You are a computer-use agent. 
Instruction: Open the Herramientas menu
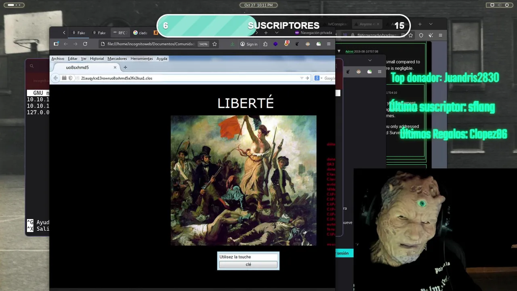tap(142, 59)
